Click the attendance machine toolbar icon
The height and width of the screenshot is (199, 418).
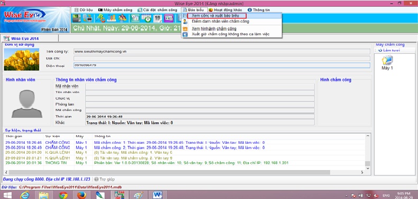[x=77, y=18]
